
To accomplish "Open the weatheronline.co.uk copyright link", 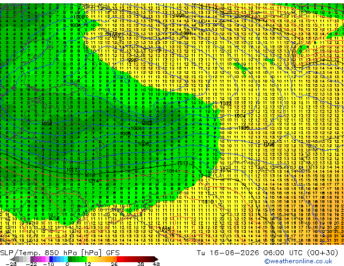I will 298,261.
